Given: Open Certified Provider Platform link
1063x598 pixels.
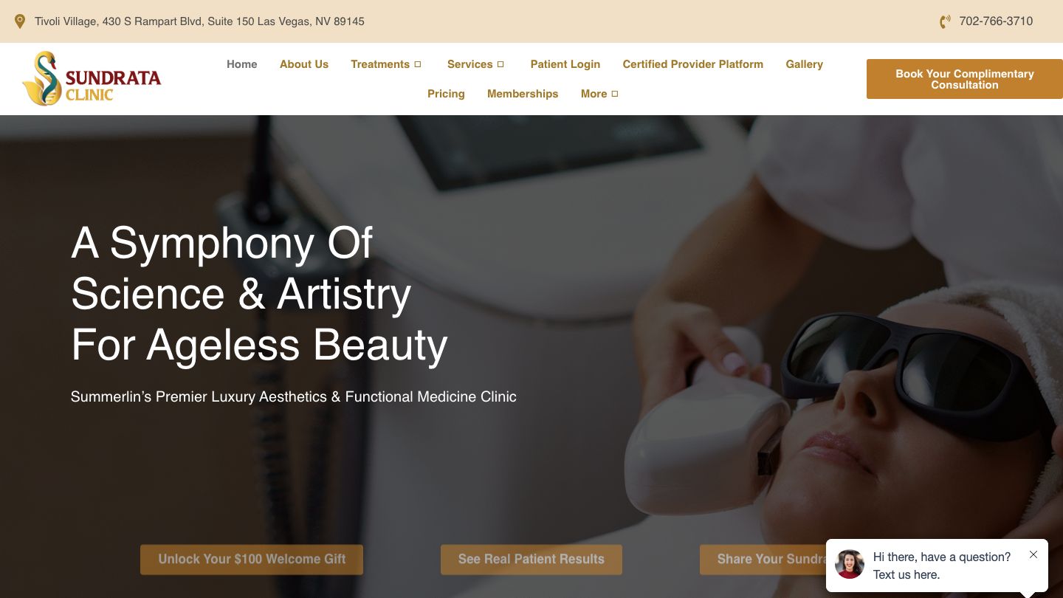Looking at the screenshot, I should 693,64.
